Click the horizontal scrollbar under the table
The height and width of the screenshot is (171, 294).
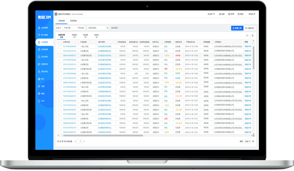tap(103, 136)
